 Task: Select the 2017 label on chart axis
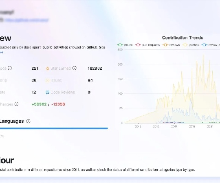point(174,126)
